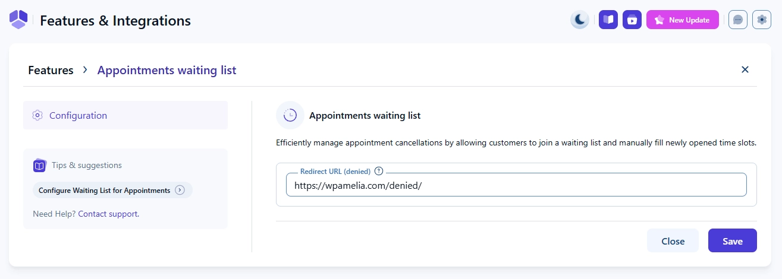This screenshot has width=782, height=279.
Task: Click the Redirect URL help question icon
Action: pos(379,172)
